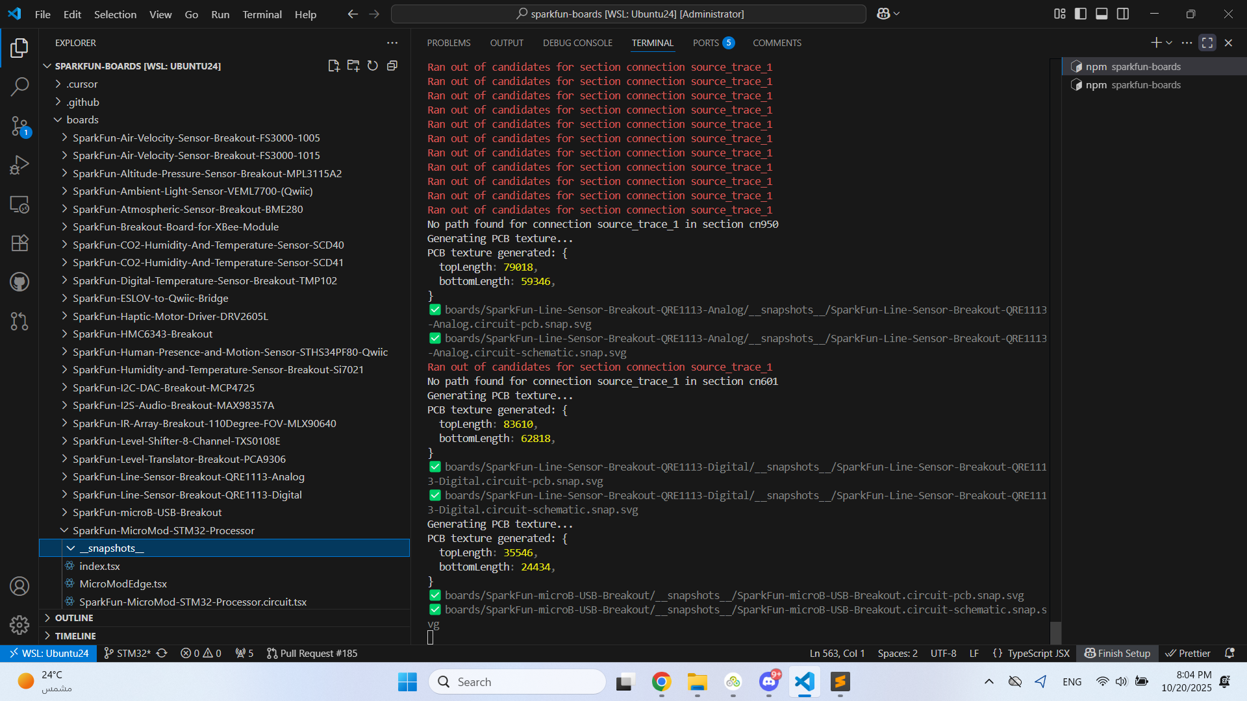Click Pull Request #185 in status bar

312,653
